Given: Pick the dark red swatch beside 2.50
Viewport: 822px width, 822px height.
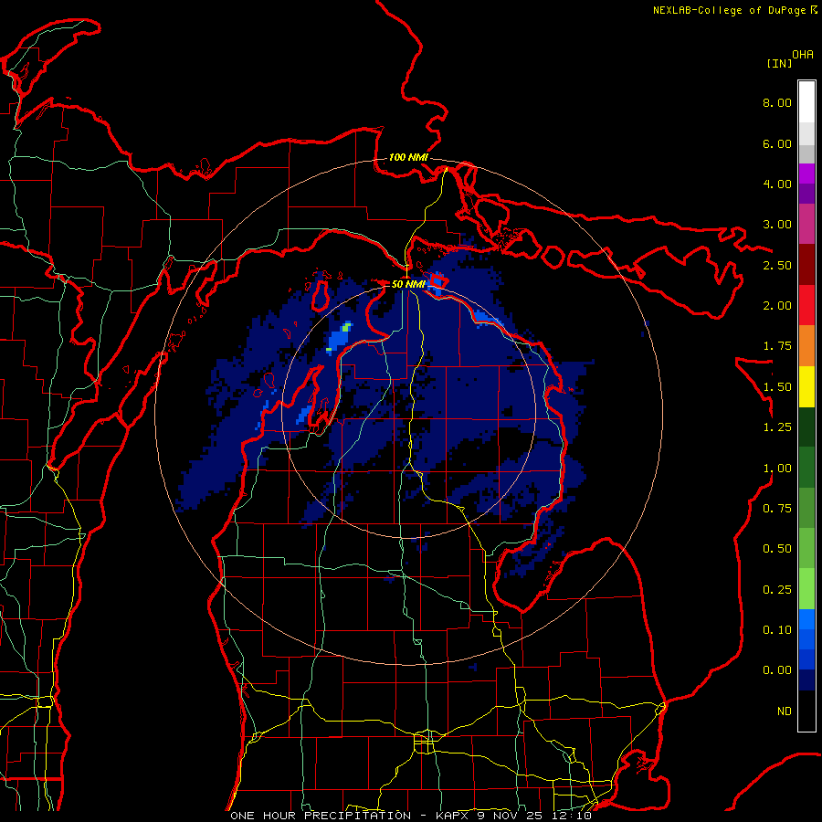Looking at the screenshot, I should 806,265.
